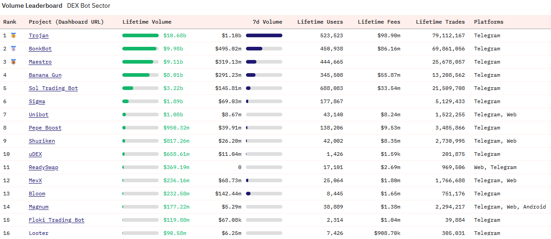Open the Banana Gun project link

tap(45, 75)
